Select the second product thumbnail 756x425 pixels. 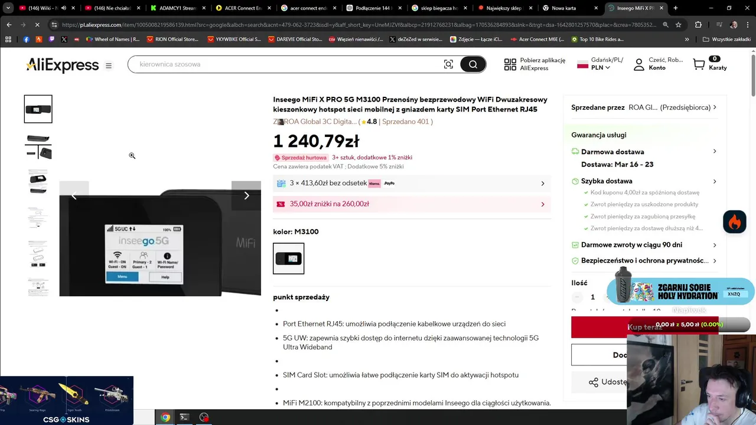click(38, 146)
